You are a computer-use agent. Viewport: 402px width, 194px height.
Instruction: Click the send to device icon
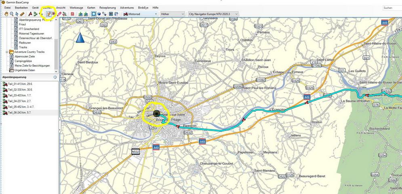coord(80,14)
